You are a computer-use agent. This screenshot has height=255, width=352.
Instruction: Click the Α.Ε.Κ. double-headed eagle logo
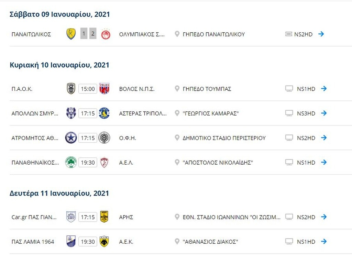click(x=105, y=241)
